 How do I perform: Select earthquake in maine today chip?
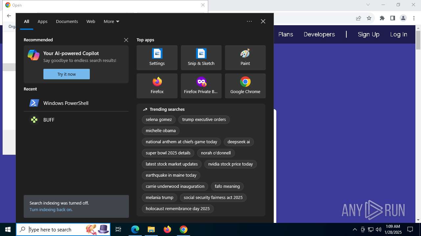point(171,175)
